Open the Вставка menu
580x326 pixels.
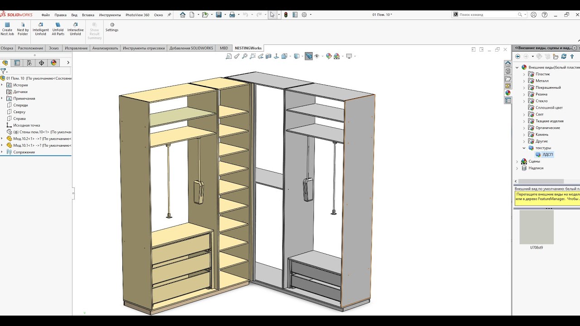click(x=88, y=15)
